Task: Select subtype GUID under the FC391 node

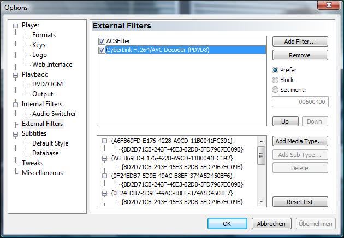Action: click(x=182, y=149)
